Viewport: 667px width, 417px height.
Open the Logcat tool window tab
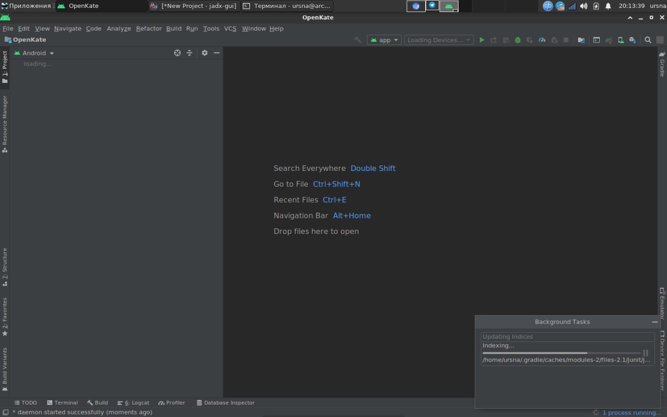click(x=133, y=403)
